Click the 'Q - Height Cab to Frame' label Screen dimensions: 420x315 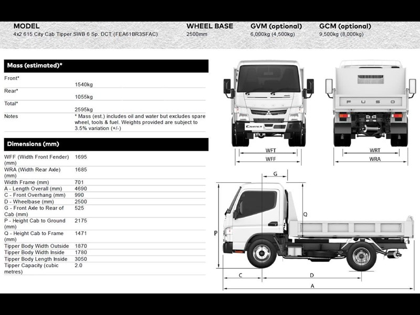pos(34,236)
